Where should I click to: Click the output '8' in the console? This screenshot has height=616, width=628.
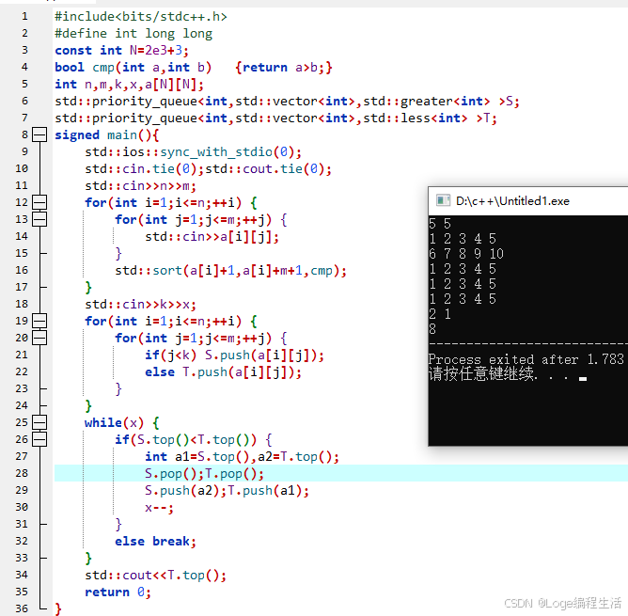pyautogui.click(x=432, y=328)
